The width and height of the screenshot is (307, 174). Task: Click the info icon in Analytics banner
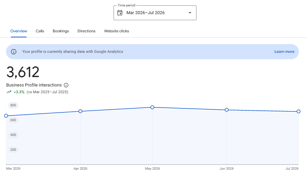13,51
